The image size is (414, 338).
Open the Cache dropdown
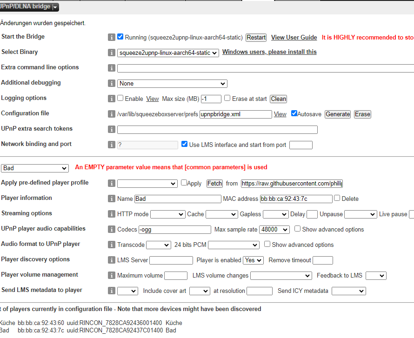(x=221, y=214)
